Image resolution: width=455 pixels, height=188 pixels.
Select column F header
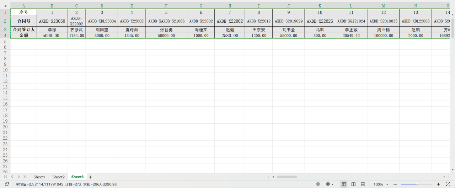click(166, 6)
